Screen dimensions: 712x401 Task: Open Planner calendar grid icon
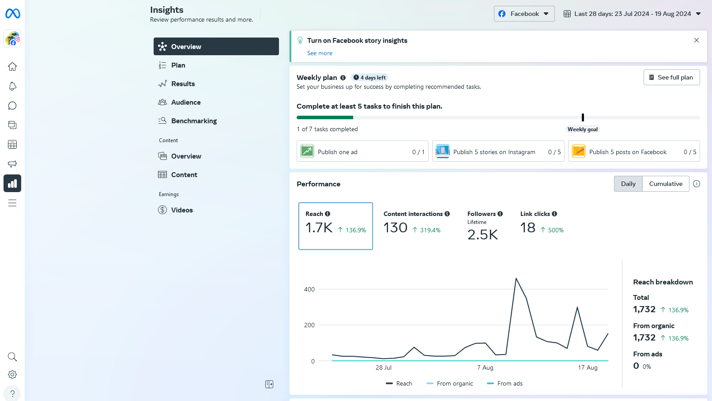(x=12, y=144)
